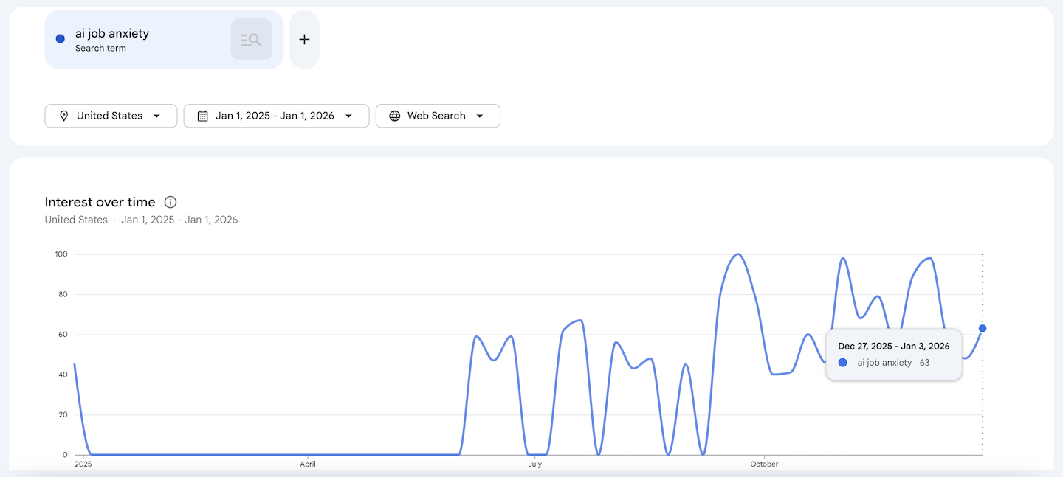
Task: Expand the Web Search type dropdown arrow
Action: pyautogui.click(x=480, y=116)
